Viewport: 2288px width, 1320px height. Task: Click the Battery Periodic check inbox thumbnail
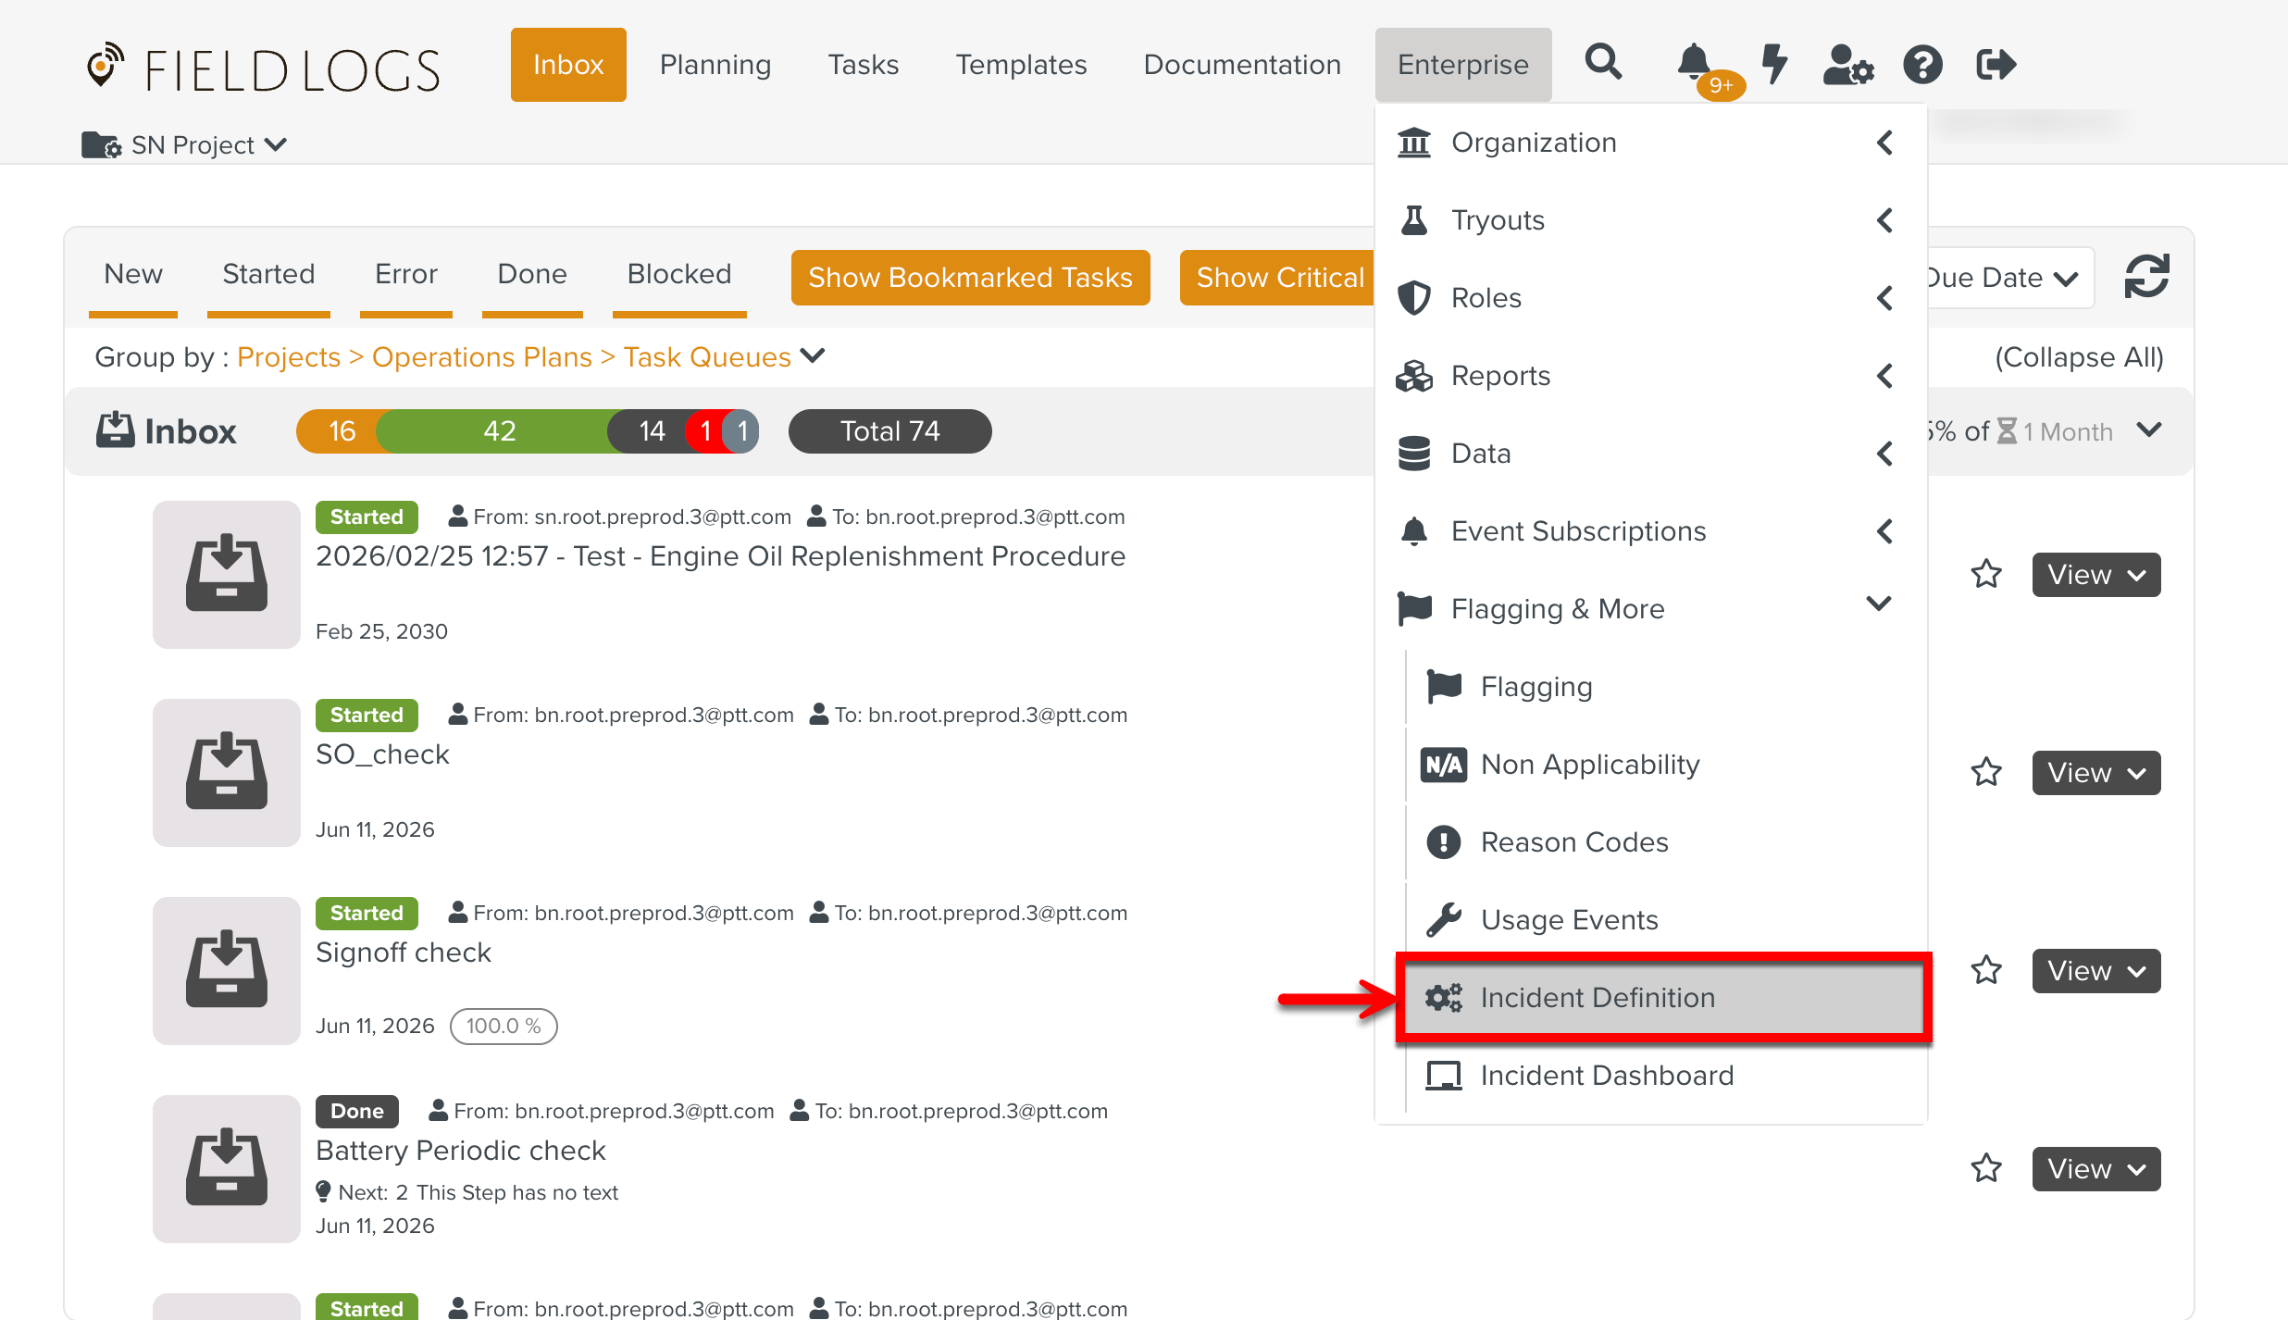[x=227, y=1168]
